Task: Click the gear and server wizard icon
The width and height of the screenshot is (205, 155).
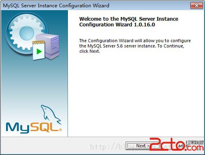Action: click(x=33, y=37)
